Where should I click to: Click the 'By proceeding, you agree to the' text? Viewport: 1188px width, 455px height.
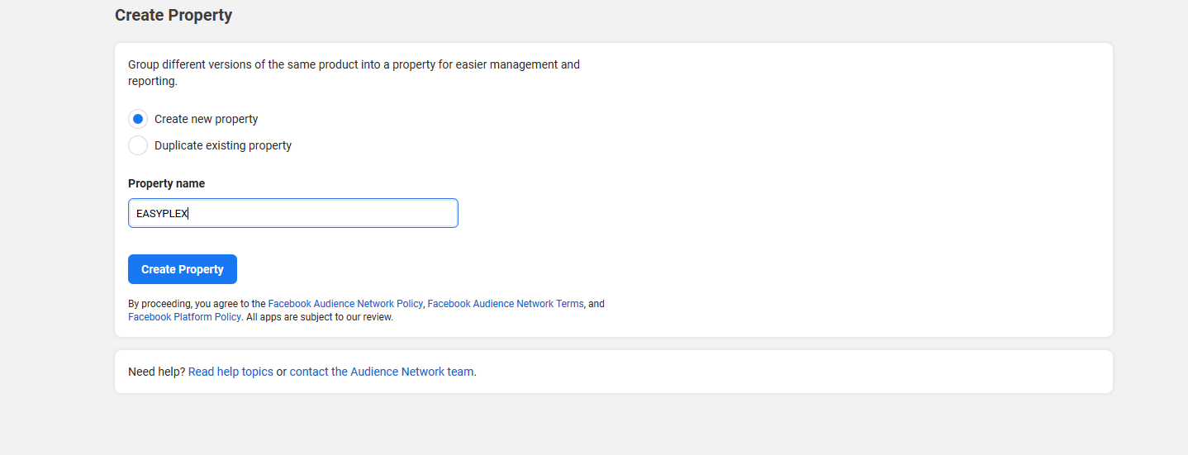coord(197,304)
